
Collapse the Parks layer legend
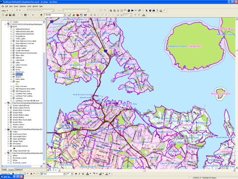(11, 81)
